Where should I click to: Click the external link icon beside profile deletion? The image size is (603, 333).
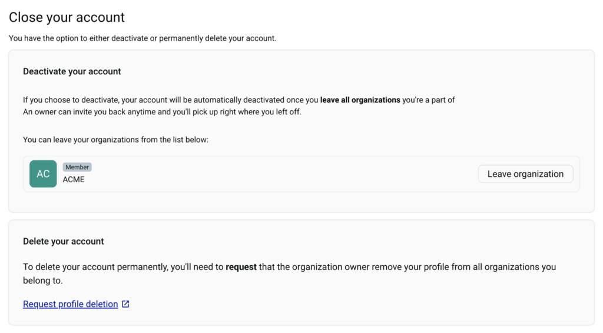pyautogui.click(x=125, y=304)
